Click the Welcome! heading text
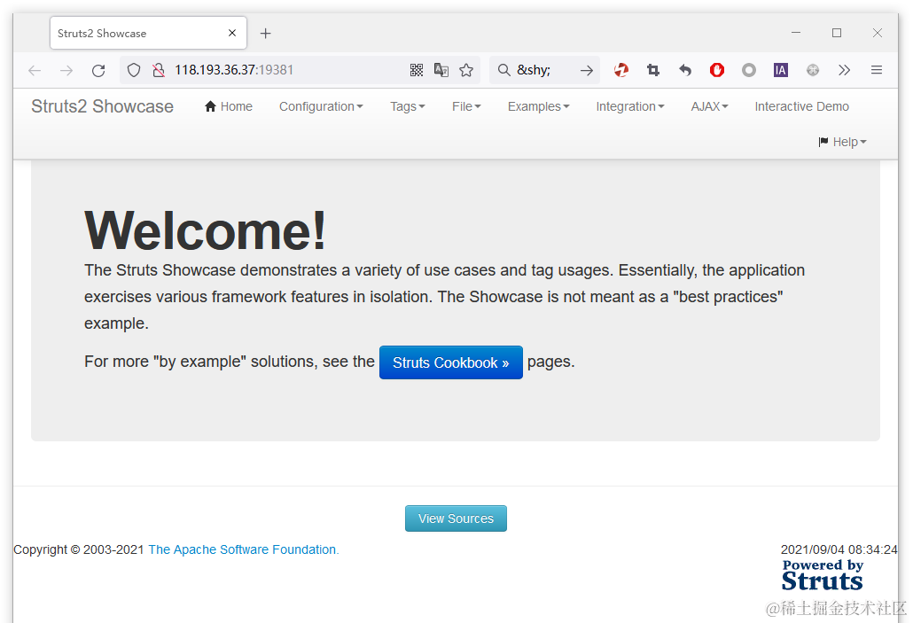Image resolution: width=913 pixels, height=623 pixels. (x=205, y=231)
